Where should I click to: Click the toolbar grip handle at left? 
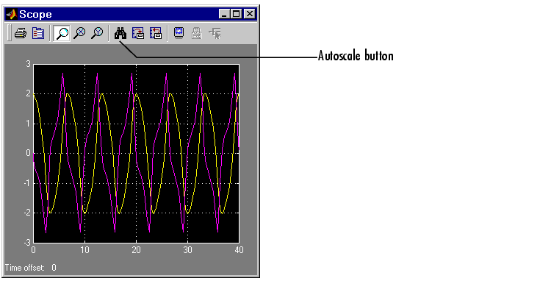click(x=10, y=33)
